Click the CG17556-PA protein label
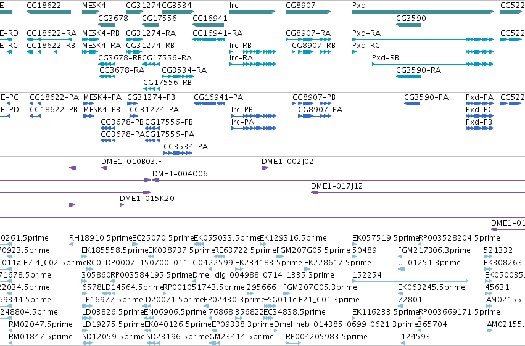The image size is (525, 346). pyautogui.click(x=170, y=134)
